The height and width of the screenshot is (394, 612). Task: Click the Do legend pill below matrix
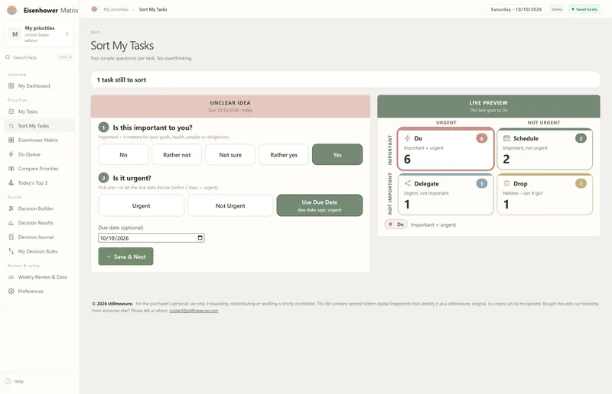(396, 224)
